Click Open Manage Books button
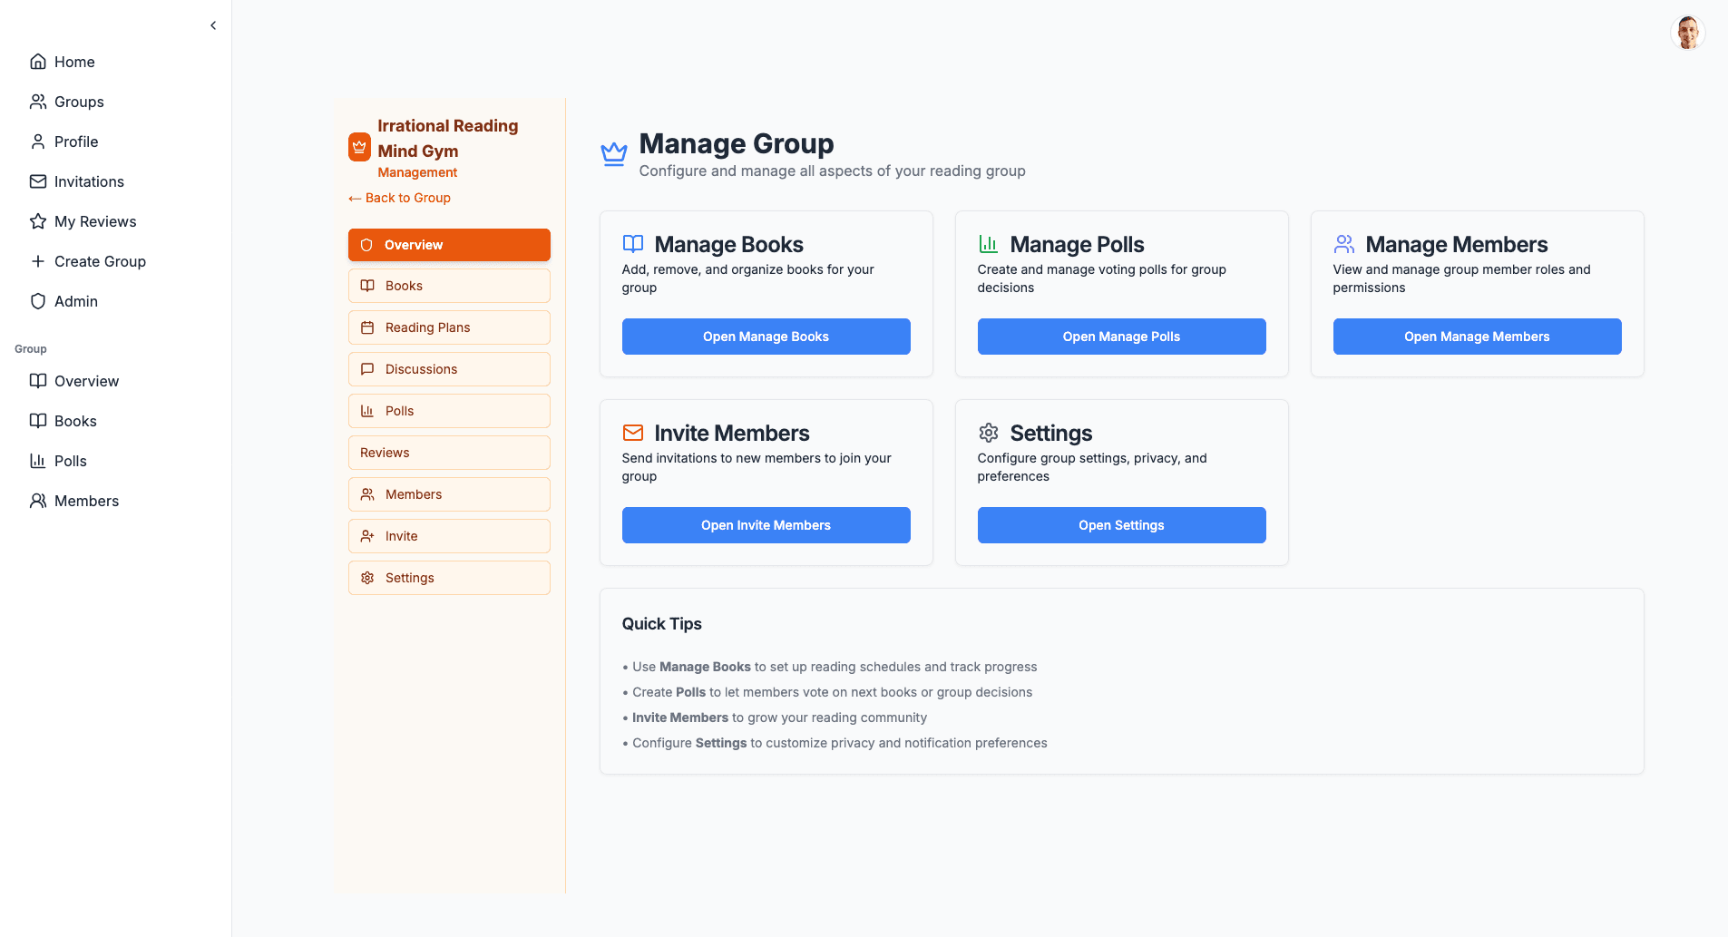 point(766,337)
